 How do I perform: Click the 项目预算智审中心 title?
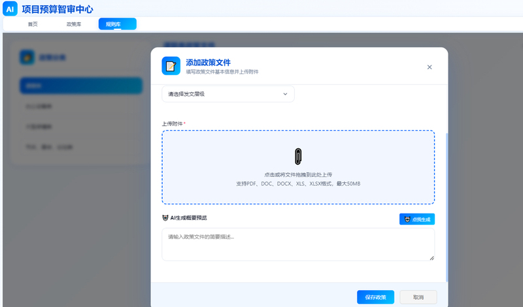click(x=58, y=9)
